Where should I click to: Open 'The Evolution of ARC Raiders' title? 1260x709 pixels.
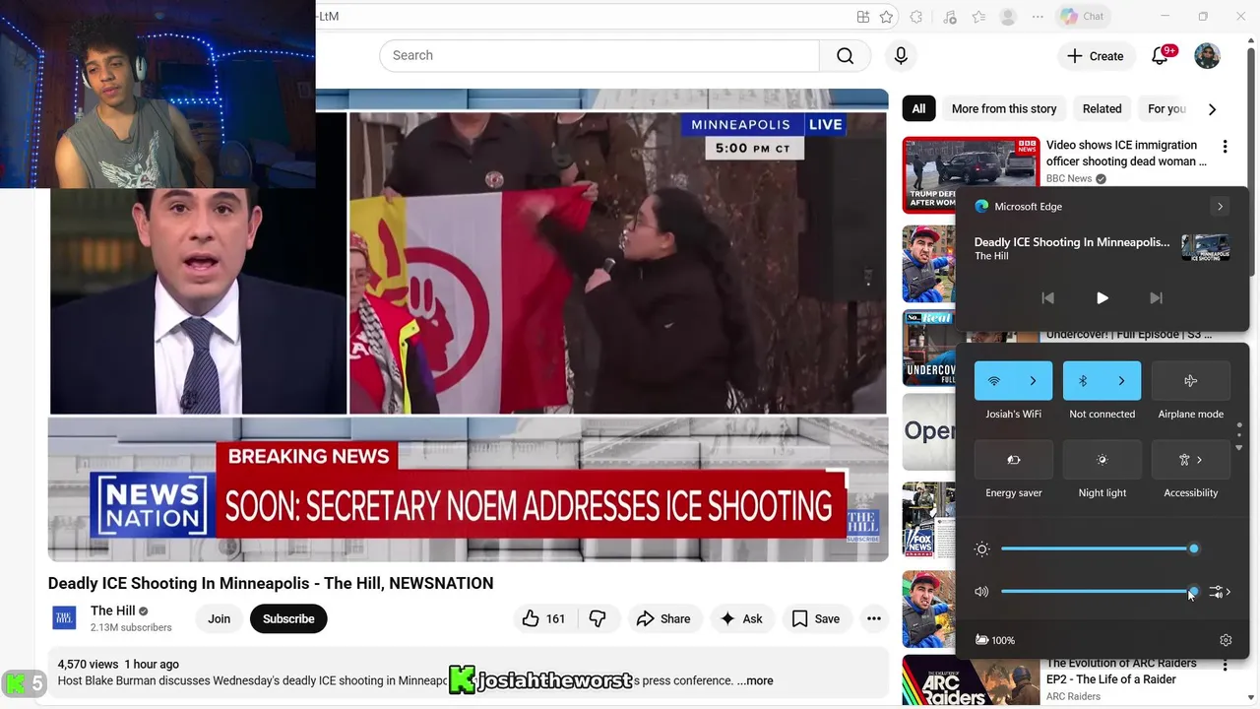click(1121, 672)
